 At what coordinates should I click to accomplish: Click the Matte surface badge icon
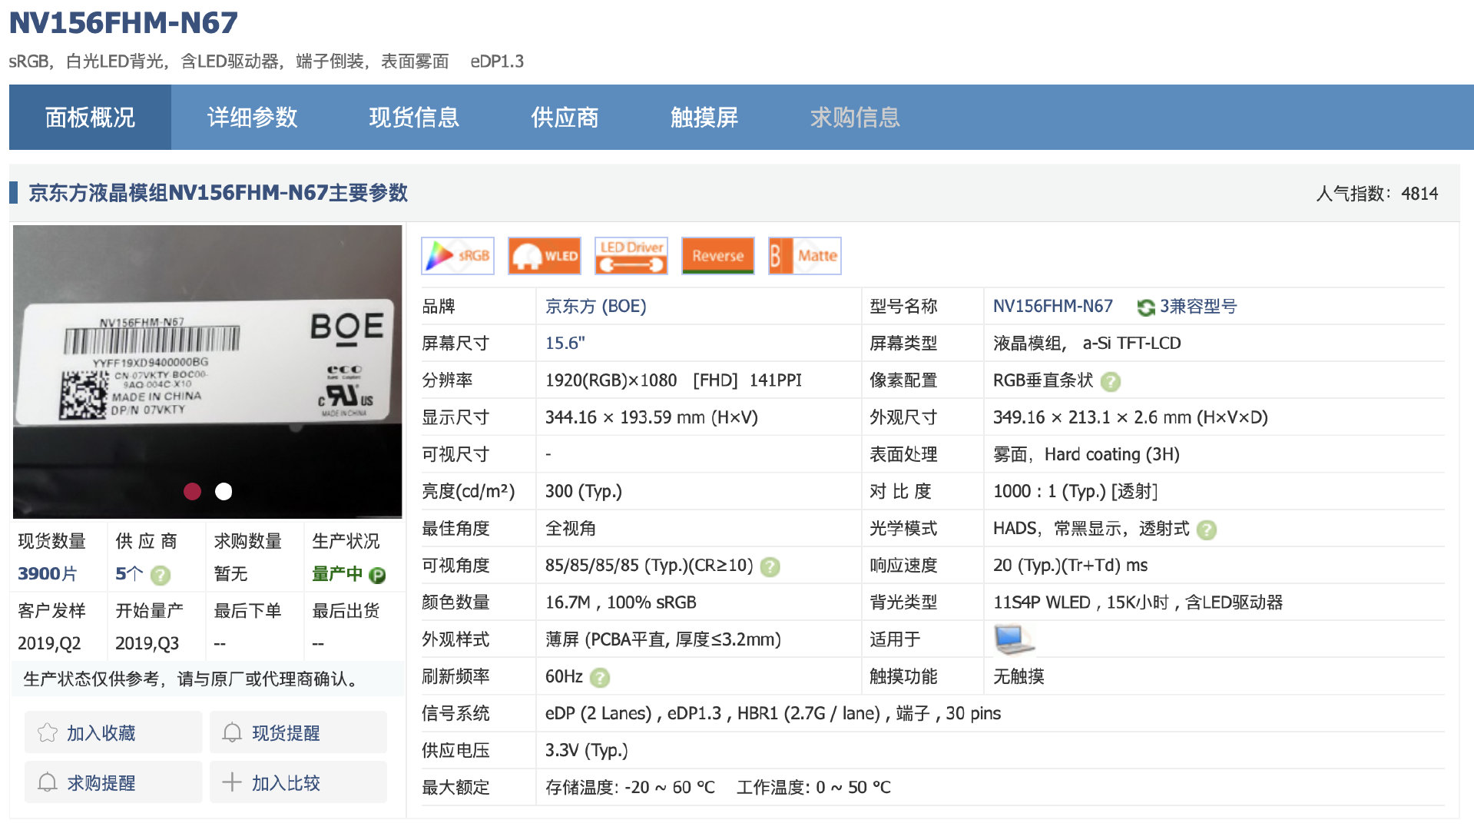click(x=804, y=256)
